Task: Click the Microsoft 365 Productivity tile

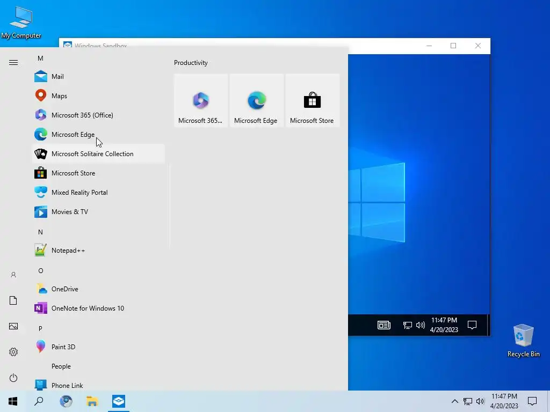Action: point(201,100)
